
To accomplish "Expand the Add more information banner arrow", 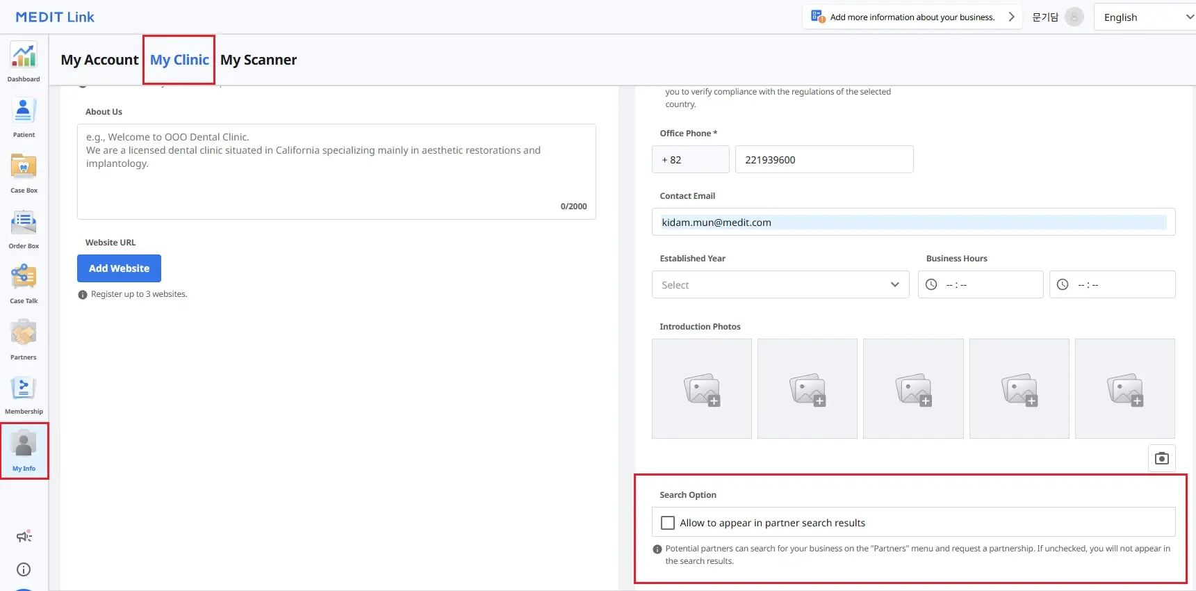I will 1011,17.
